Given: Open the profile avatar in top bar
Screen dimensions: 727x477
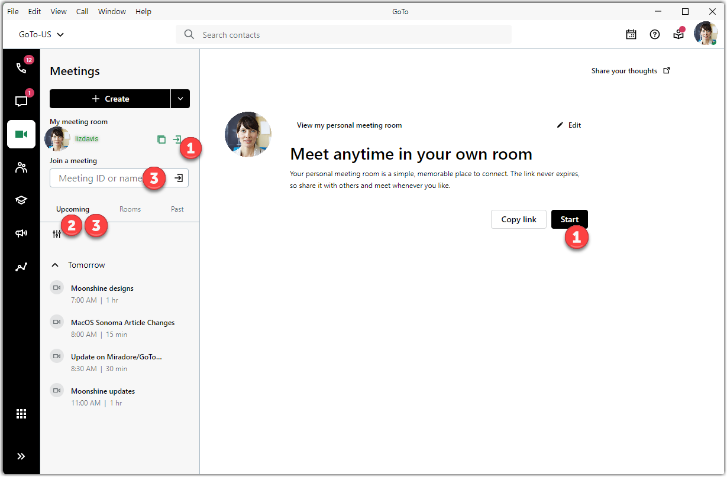Looking at the screenshot, I should [x=706, y=34].
